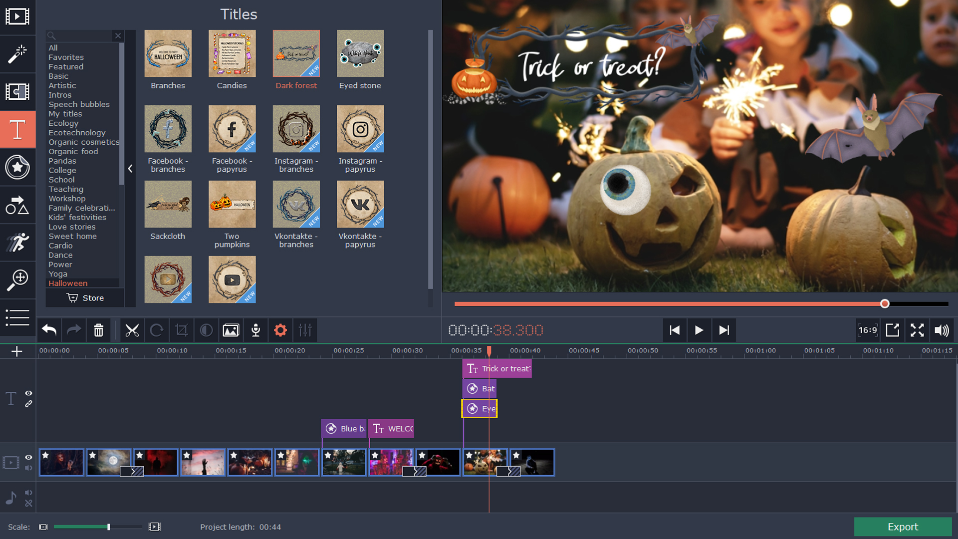Viewport: 958px width, 539px height.
Task: Select the Titles tool in the left sidebar
Action: [x=18, y=129]
